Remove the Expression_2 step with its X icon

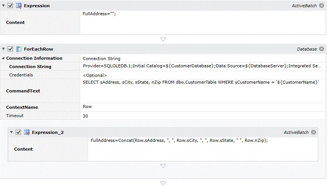pyautogui.click(x=313, y=132)
